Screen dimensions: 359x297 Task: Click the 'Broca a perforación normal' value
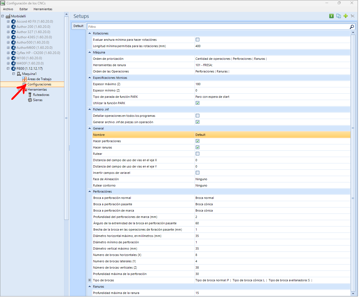[x=272, y=198]
